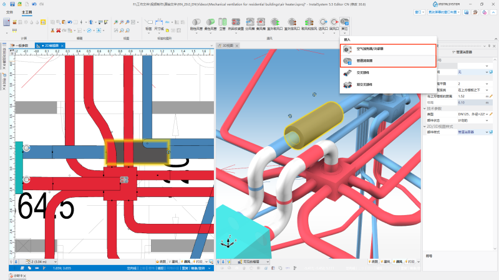Close the 2D编辑器 tab
The height and width of the screenshot is (280, 499).
coord(62,46)
